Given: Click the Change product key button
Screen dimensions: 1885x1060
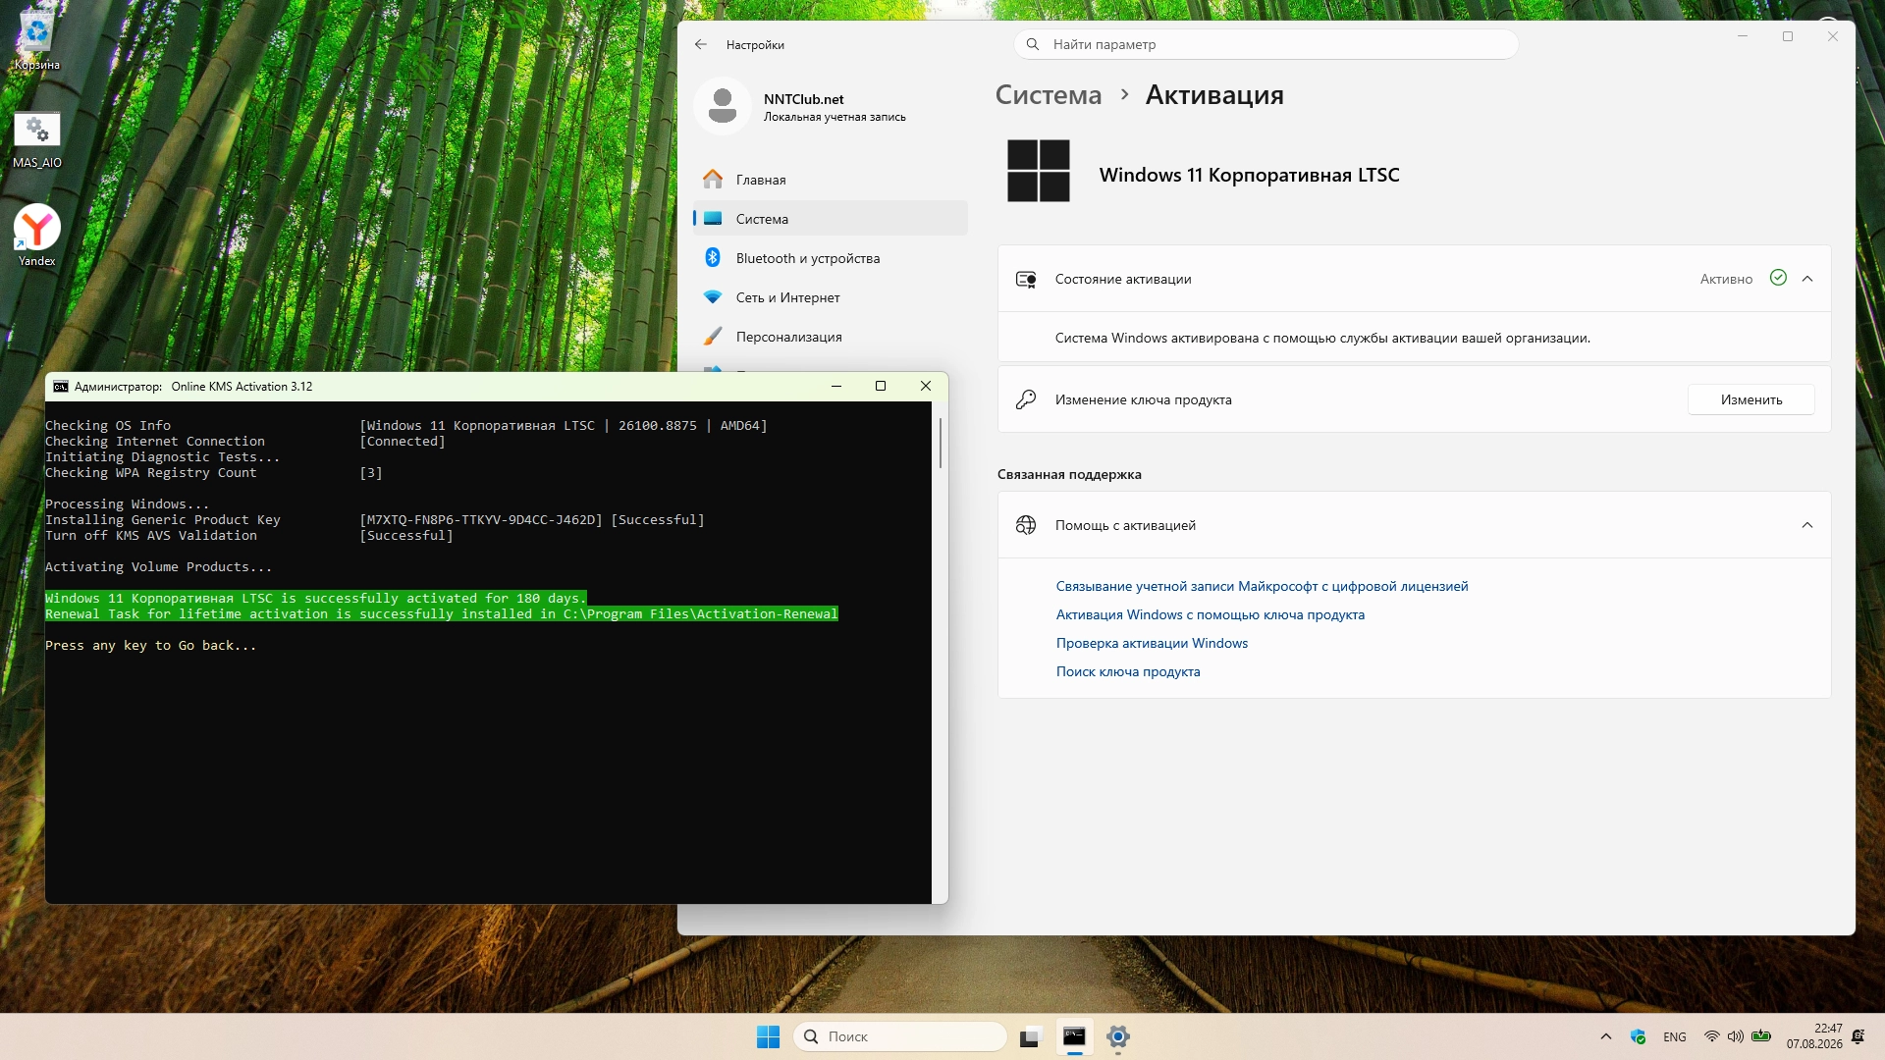Looking at the screenshot, I should coord(1751,399).
